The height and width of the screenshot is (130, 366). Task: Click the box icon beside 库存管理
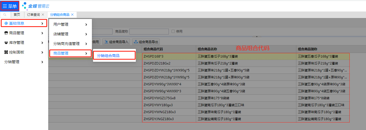click(x=6, y=43)
